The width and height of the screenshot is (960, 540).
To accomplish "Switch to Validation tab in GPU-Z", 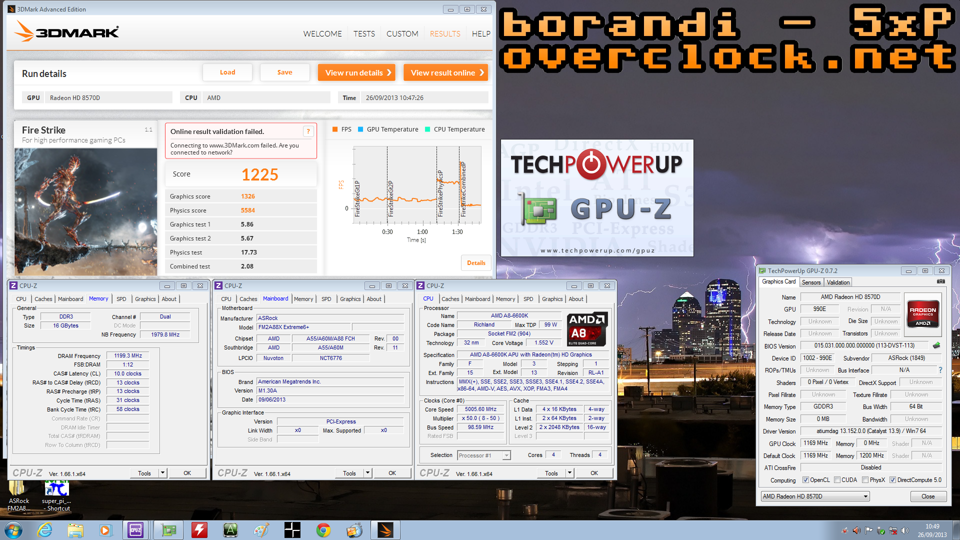I will click(838, 282).
